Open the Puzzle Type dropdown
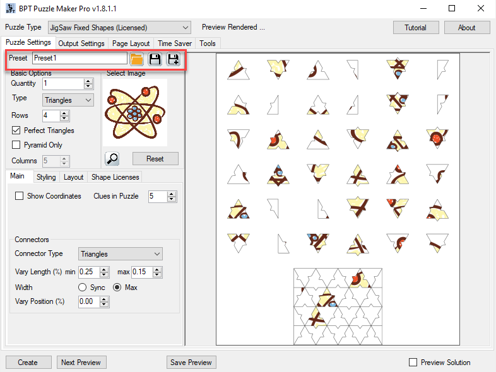 coord(119,28)
